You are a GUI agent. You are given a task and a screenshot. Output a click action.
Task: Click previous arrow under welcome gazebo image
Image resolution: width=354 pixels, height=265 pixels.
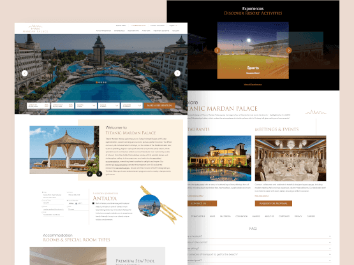(x=90, y=174)
